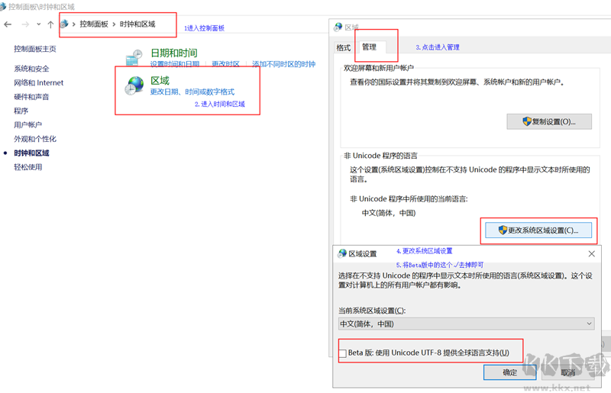
Task: Expand chevron before 时钟和区域 breadcrumb
Action: point(114,24)
